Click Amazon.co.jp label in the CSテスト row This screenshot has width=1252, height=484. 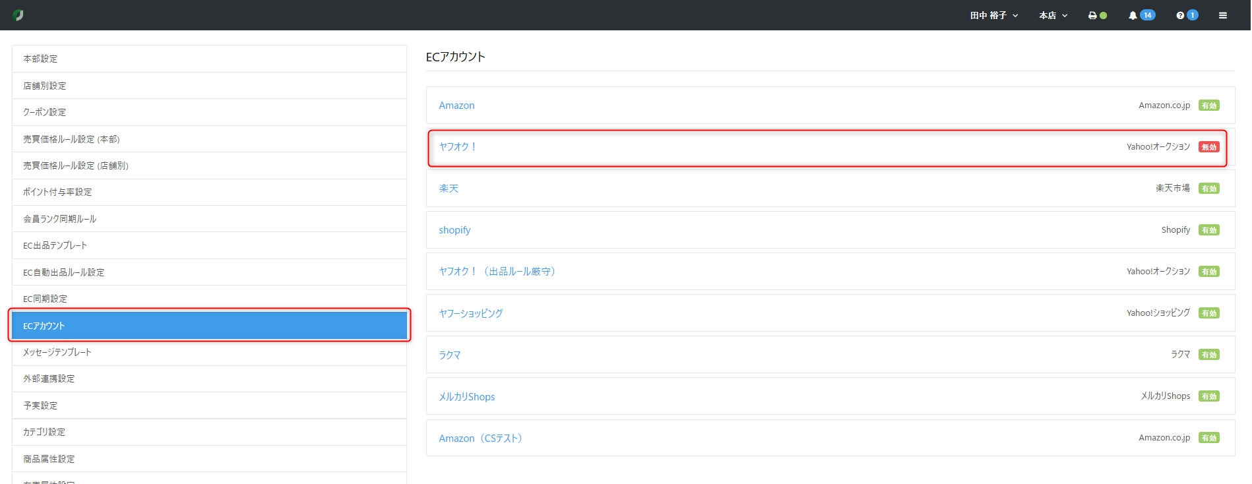pyautogui.click(x=1164, y=438)
